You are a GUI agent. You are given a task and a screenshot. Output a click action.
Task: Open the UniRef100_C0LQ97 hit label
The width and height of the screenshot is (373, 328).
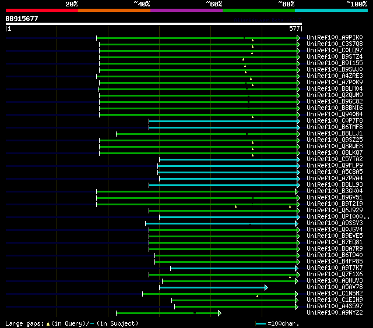(335, 51)
